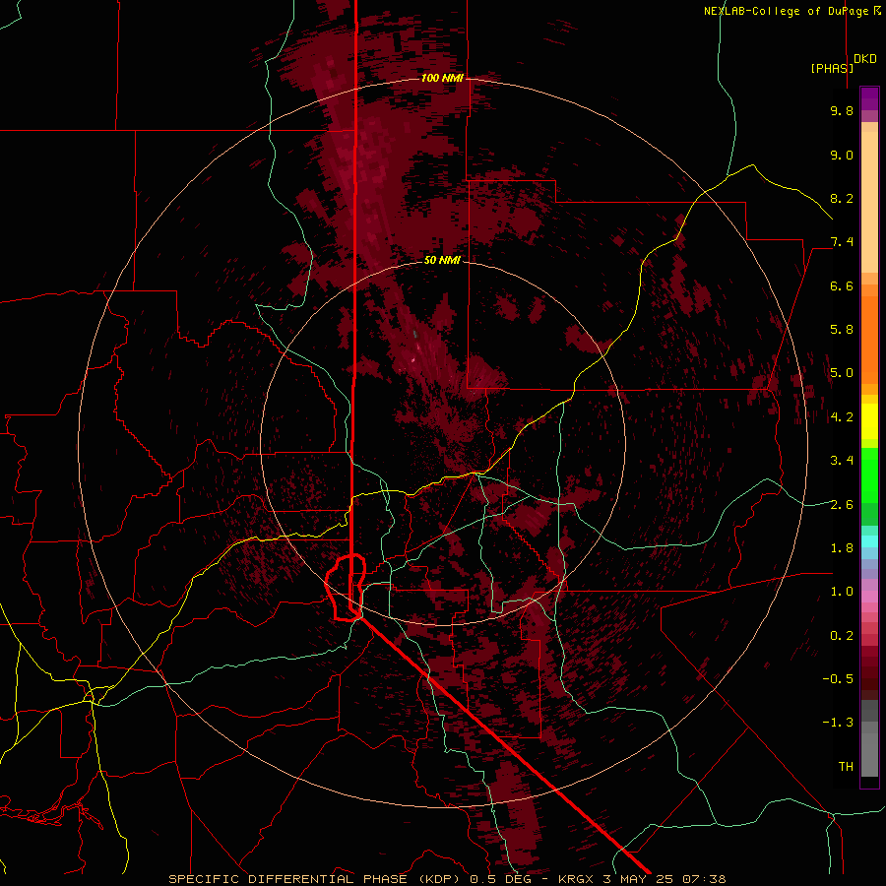Click the [PHAS] legend heading
The width and height of the screenshot is (886, 886).
pos(832,68)
